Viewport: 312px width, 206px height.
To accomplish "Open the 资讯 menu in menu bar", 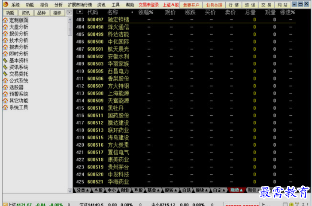I will [101, 5].
